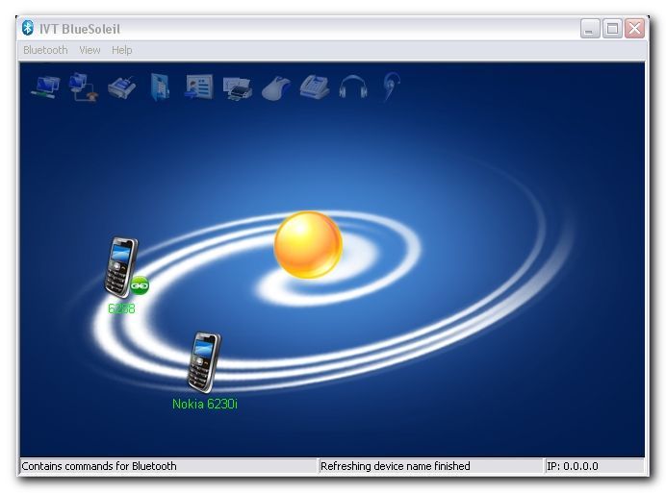666x493 pixels.
Task: Click the Bluetooth logo in title bar
Action: click(28, 28)
